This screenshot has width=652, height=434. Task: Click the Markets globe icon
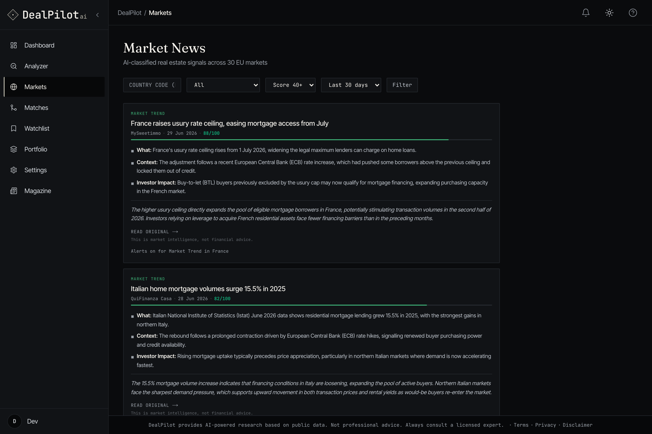coord(14,87)
